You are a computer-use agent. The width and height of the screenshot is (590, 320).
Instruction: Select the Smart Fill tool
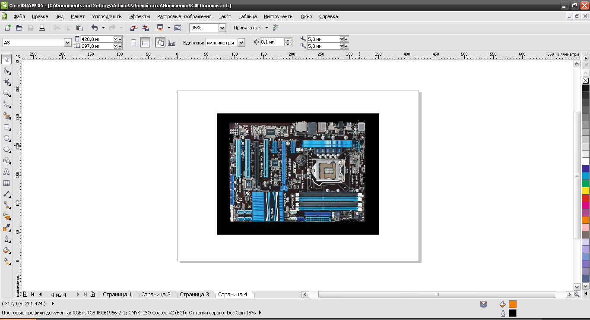coord(7,116)
